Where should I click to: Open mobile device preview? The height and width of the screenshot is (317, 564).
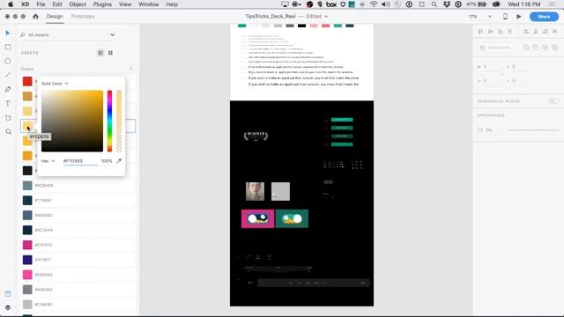coord(505,17)
